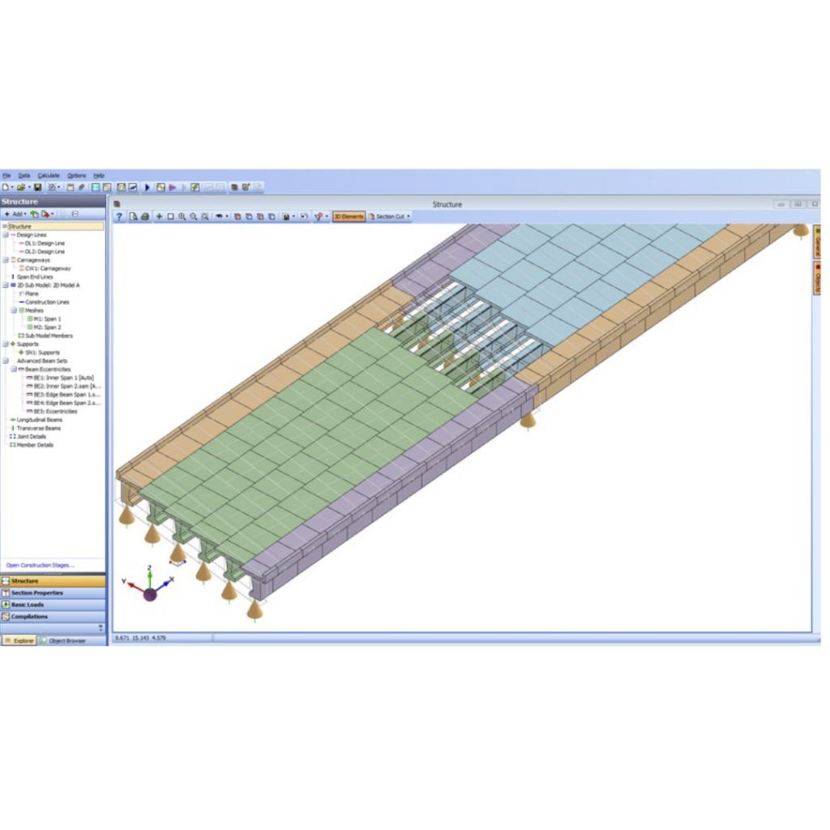Collapse the Meshes tree node
This screenshot has width=830, height=830.
14,310
